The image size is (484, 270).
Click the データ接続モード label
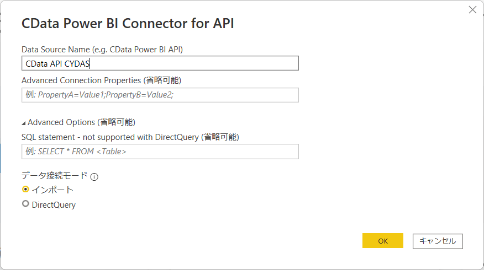click(x=54, y=176)
